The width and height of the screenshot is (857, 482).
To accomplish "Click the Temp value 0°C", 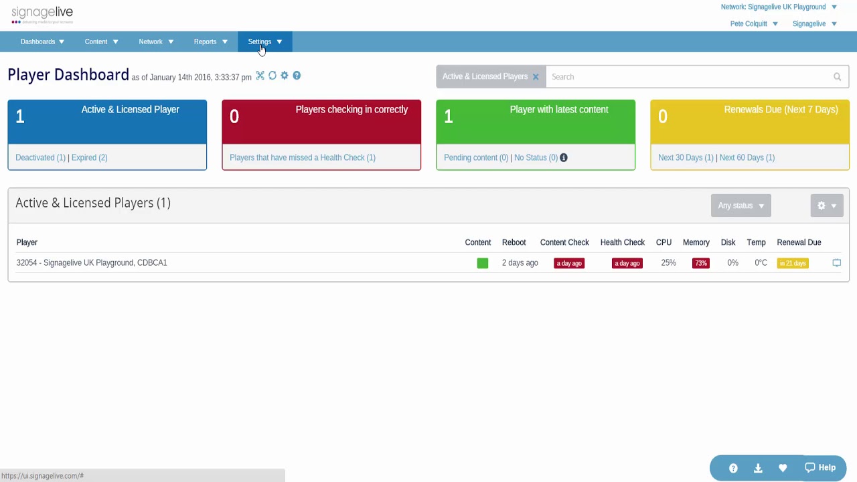I will pyautogui.click(x=761, y=262).
